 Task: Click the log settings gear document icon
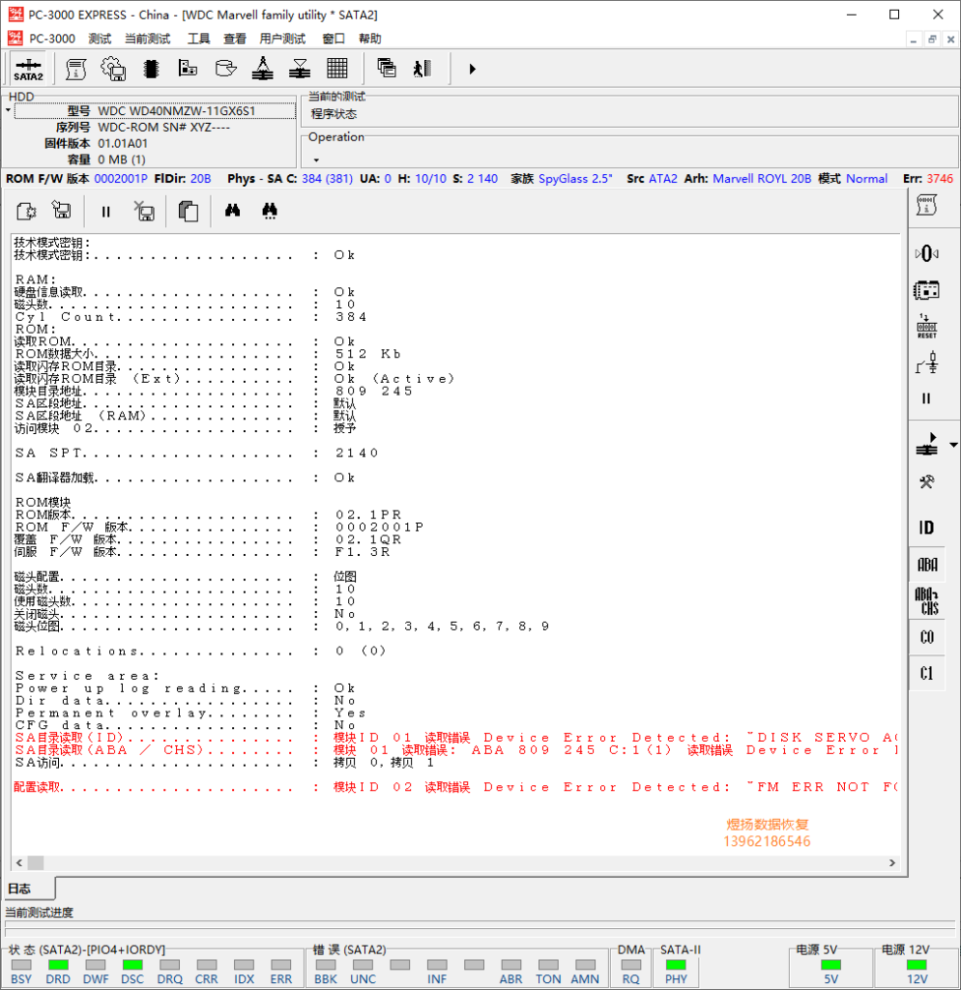tap(26, 211)
